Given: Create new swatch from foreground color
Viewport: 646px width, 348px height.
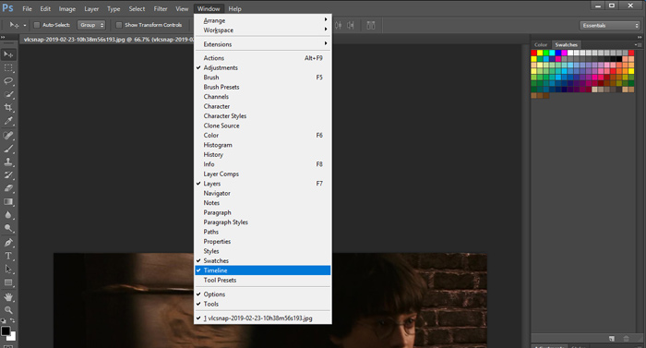Looking at the screenshot, I should (x=611, y=339).
